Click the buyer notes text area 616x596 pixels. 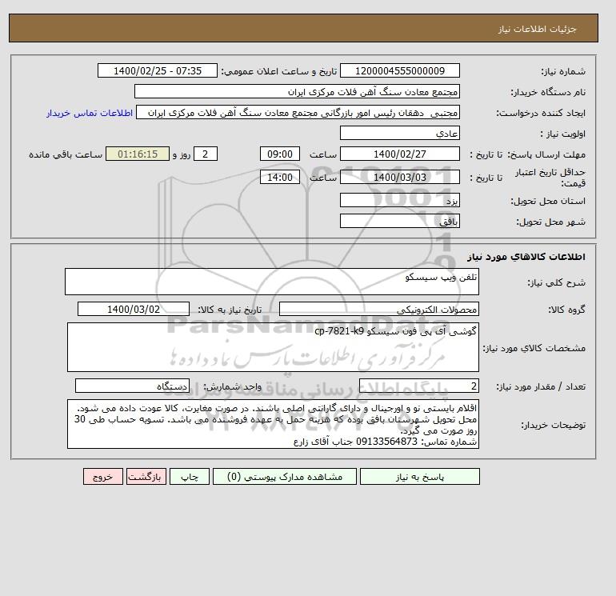(x=273, y=424)
